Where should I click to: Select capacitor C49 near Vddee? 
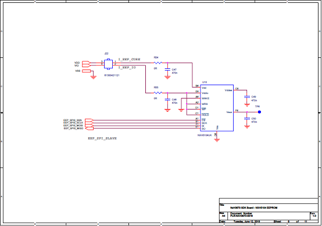point(247,97)
